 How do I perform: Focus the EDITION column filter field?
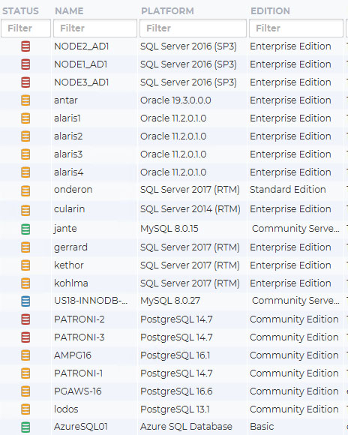click(296, 28)
